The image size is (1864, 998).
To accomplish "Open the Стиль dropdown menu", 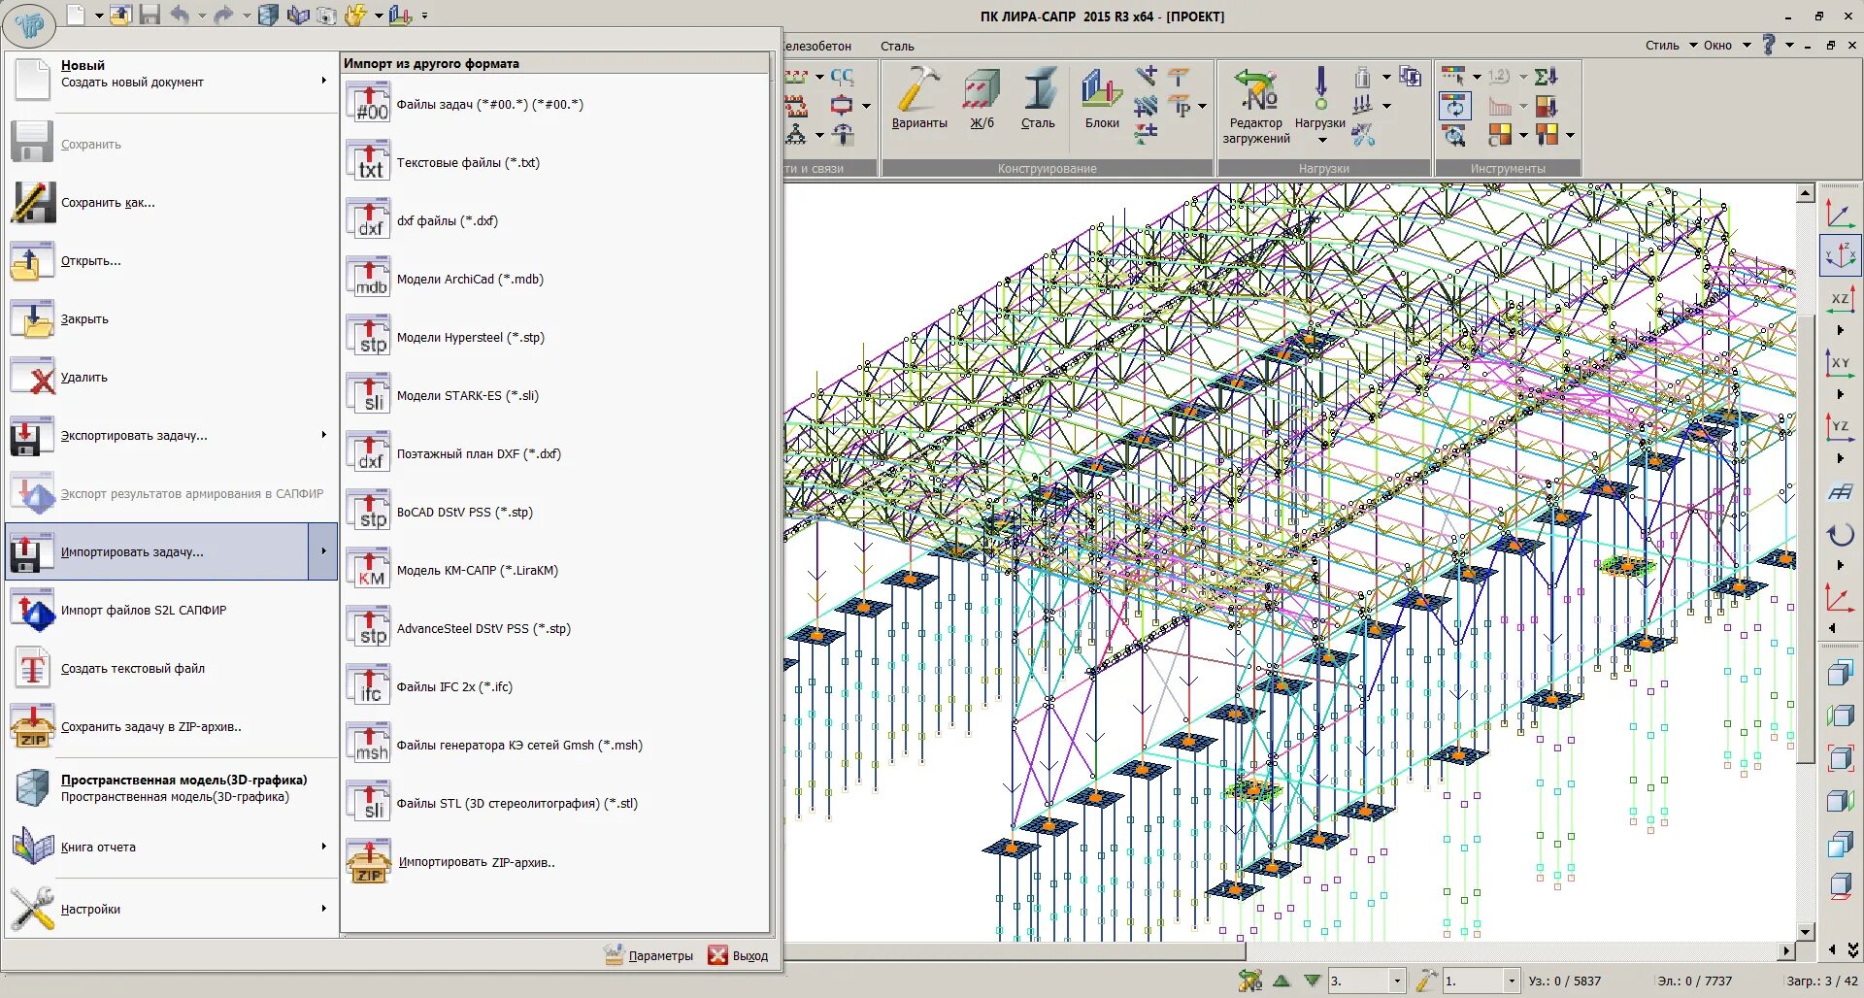I will coord(1671,46).
